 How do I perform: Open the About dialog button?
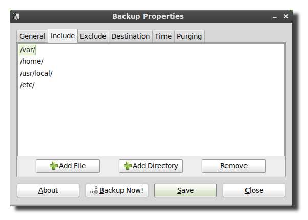48,190
